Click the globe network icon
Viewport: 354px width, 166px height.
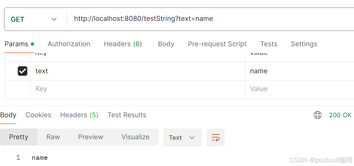[x=318, y=115]
